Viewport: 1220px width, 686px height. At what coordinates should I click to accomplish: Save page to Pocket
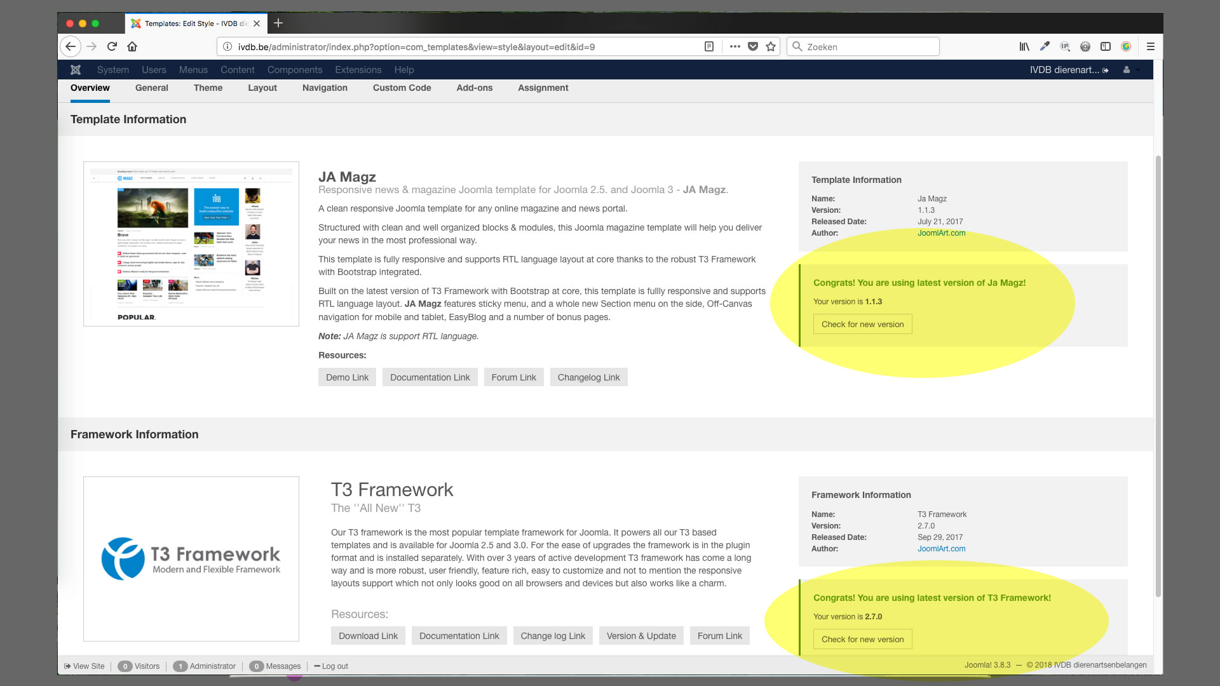pyautogui.click(x=753, y=46)
